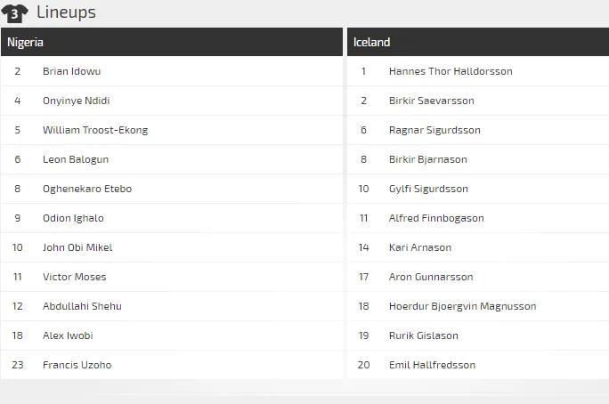Viewport: 609px width, 404px height.
Task: Click Victor Moses' name
Action: (74, 277)
